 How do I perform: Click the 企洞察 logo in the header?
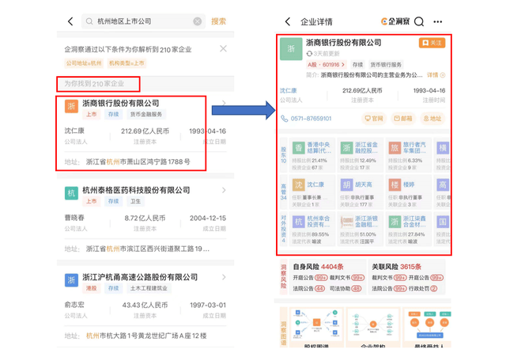(x=395, y=21)
